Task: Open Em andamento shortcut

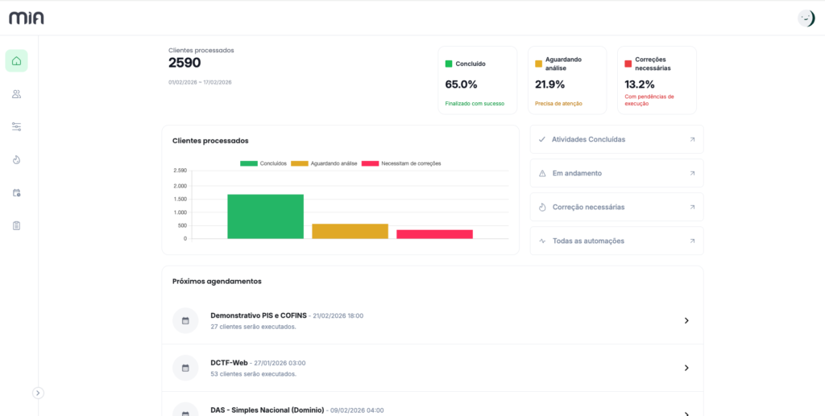Action: pyautogui.click(x=616, y=173)
